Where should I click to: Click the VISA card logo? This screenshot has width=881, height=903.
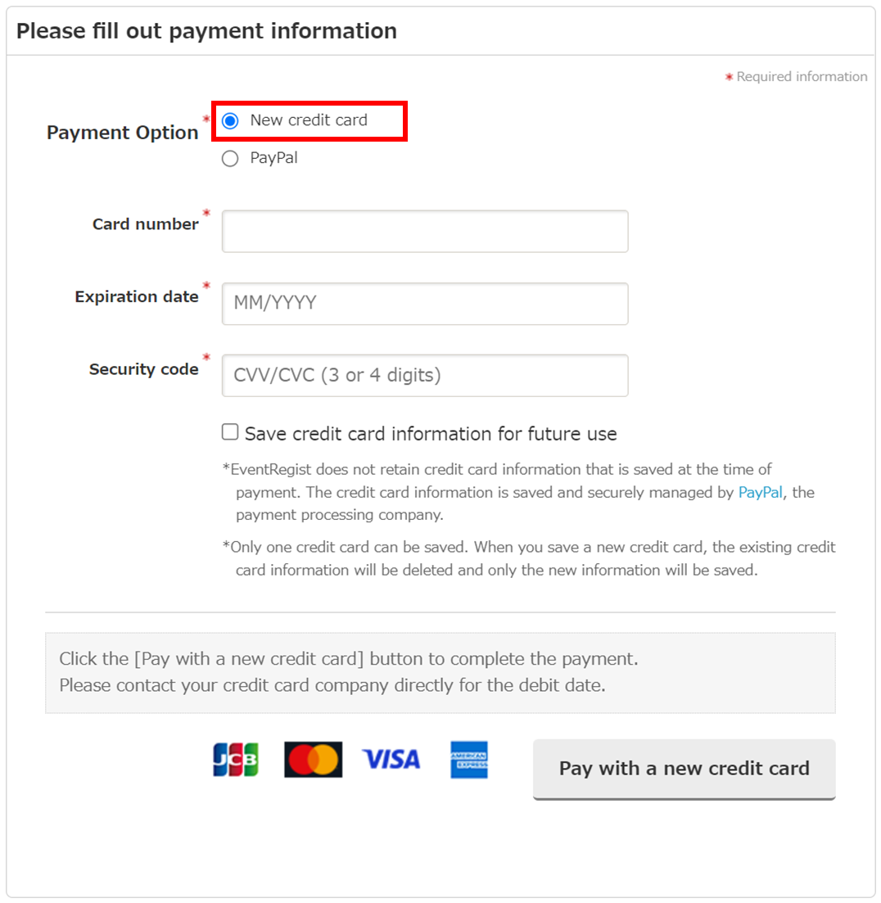click(391, 760)
